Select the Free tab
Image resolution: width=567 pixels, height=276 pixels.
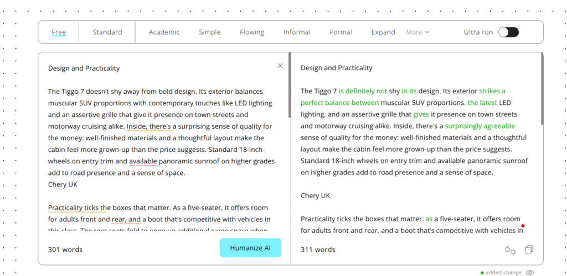point(59,32)
